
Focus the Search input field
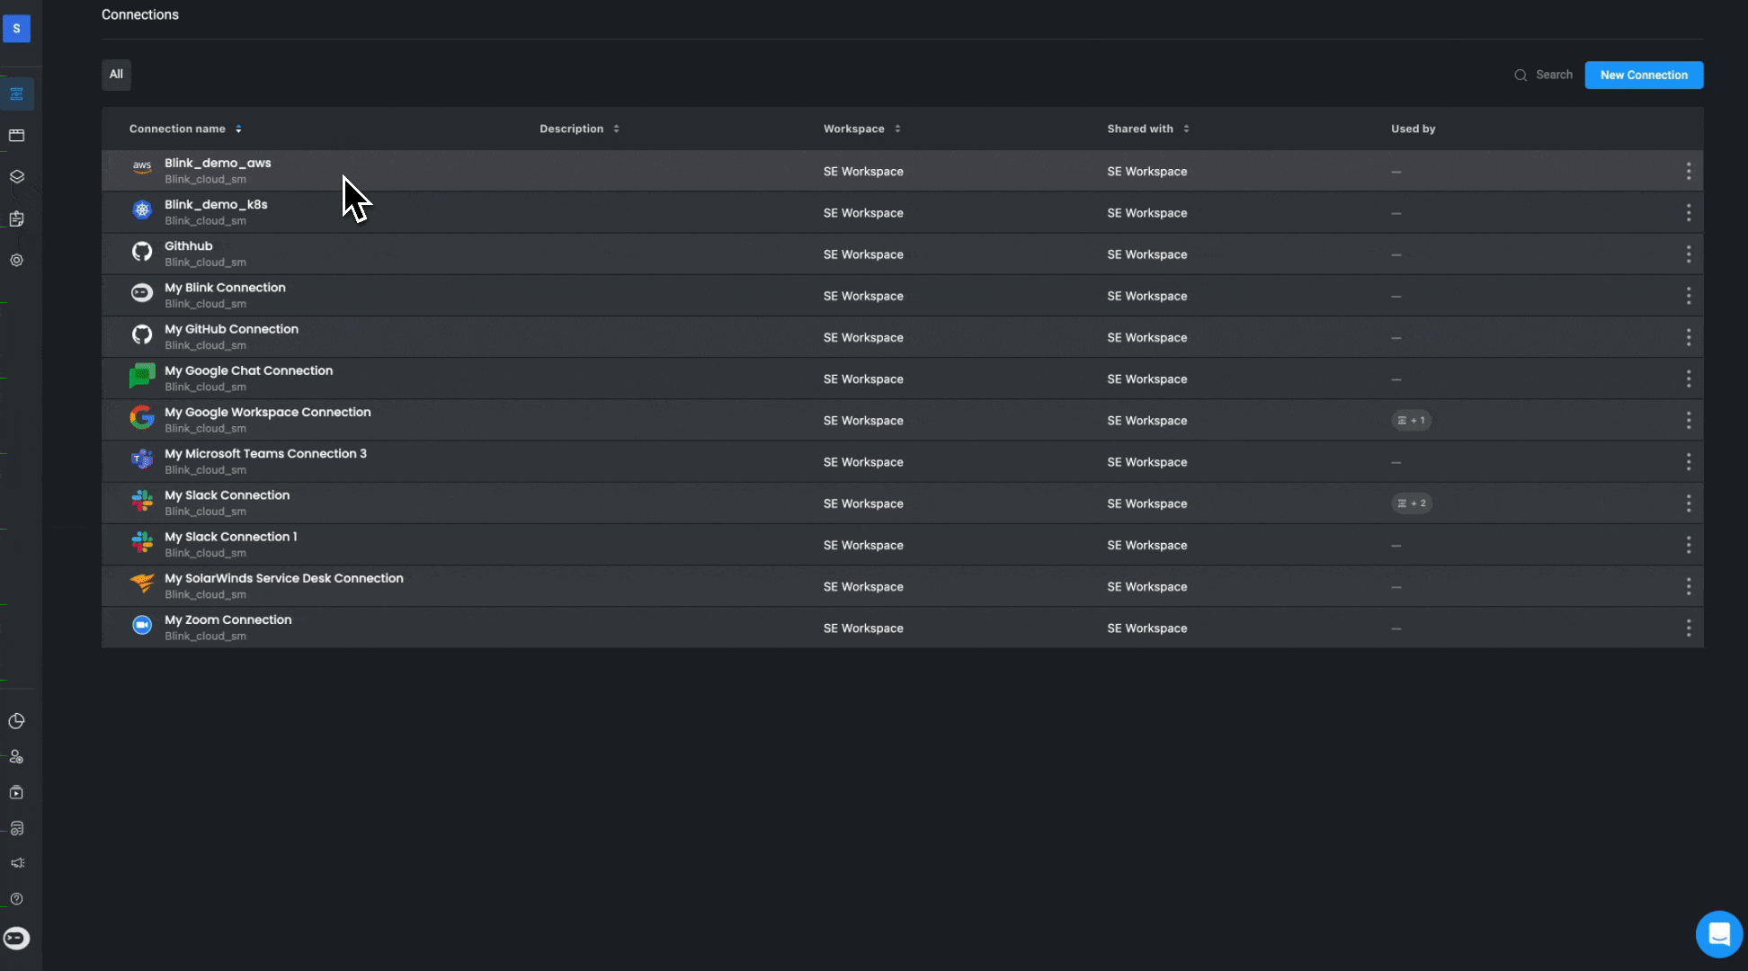point(1554,76)
